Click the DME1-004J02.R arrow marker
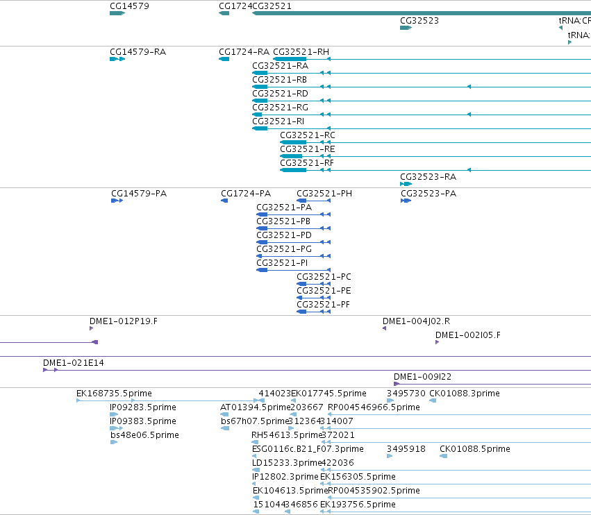 pyautogui.click(x=385, y=328)
